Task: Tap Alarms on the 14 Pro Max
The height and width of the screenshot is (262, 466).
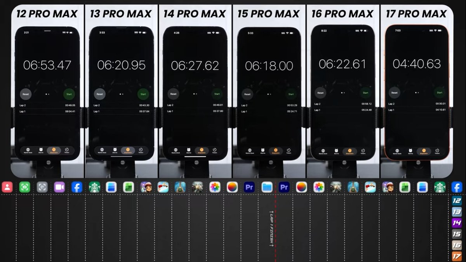Action: point(189,150)
